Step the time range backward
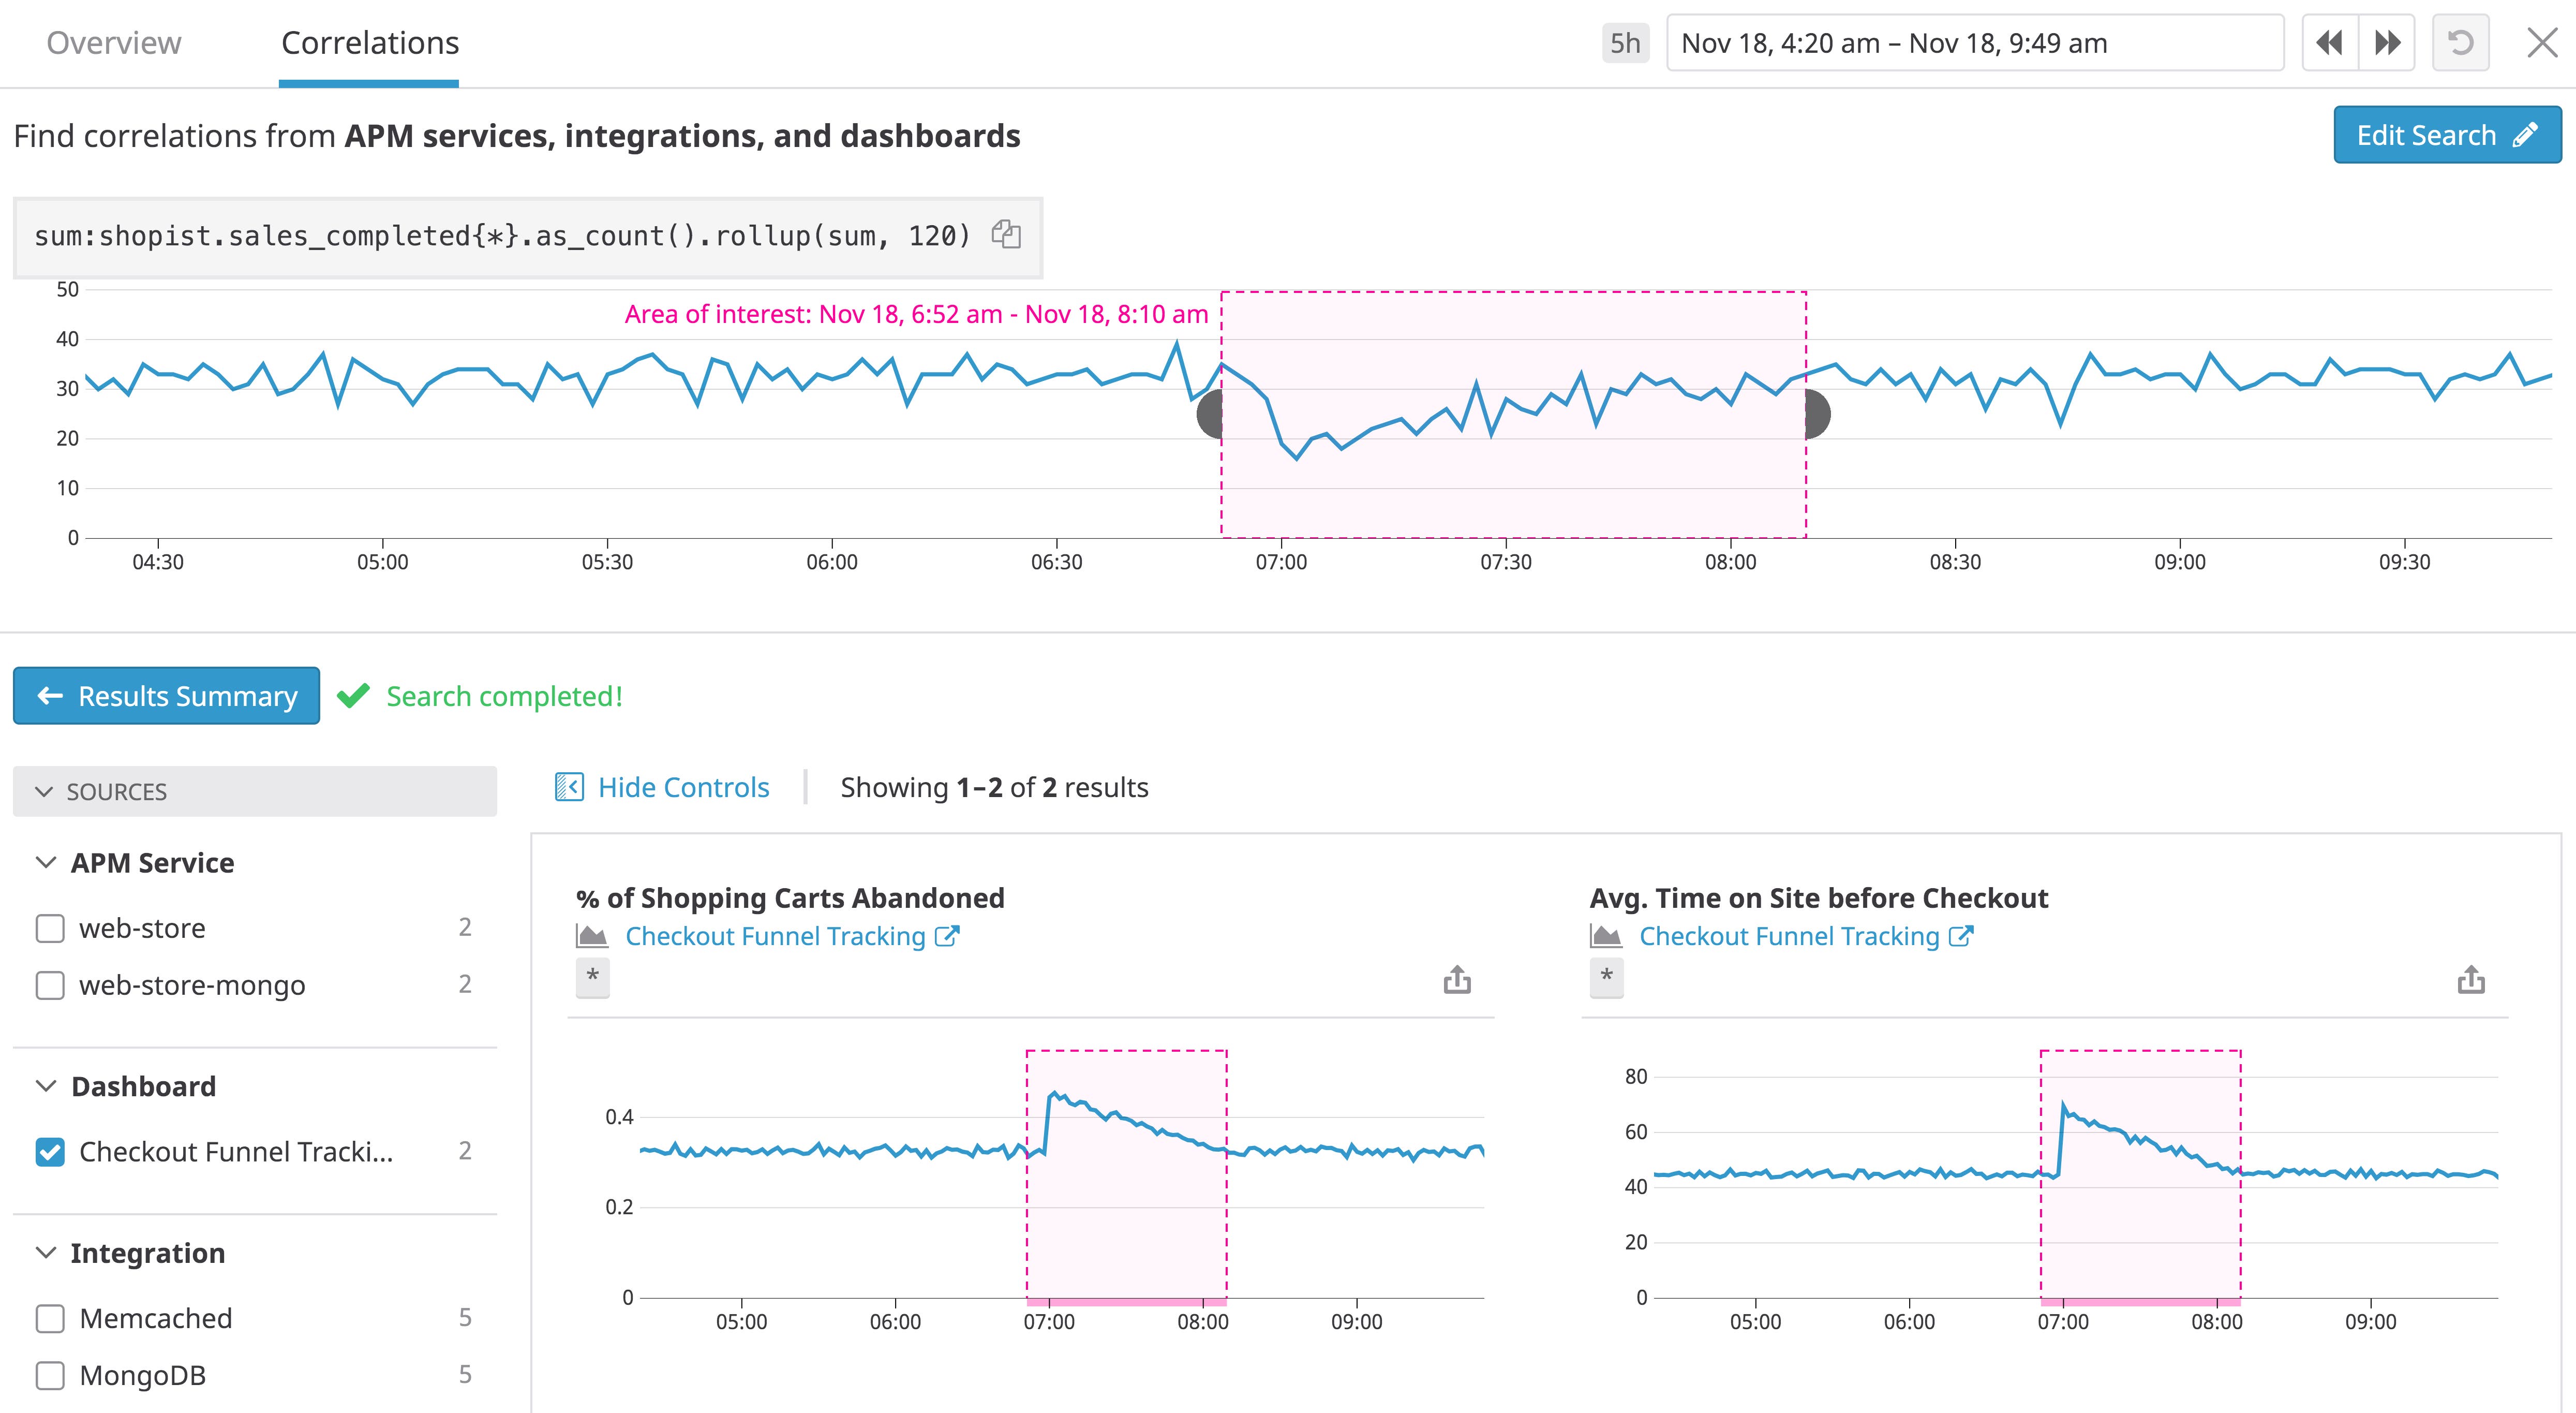2576x1413 pixels. click(2330, 43)
